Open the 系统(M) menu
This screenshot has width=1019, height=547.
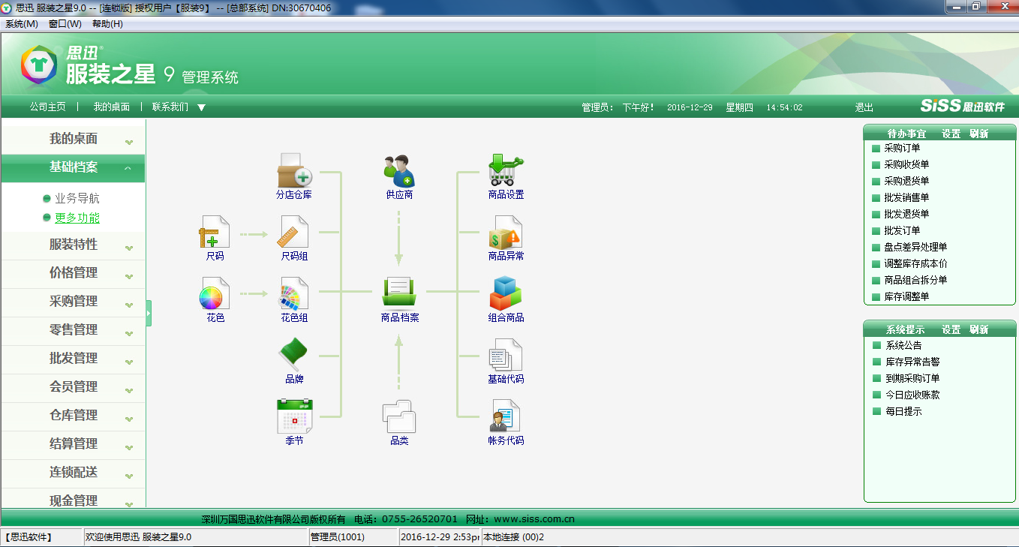[x=22, y=24]
